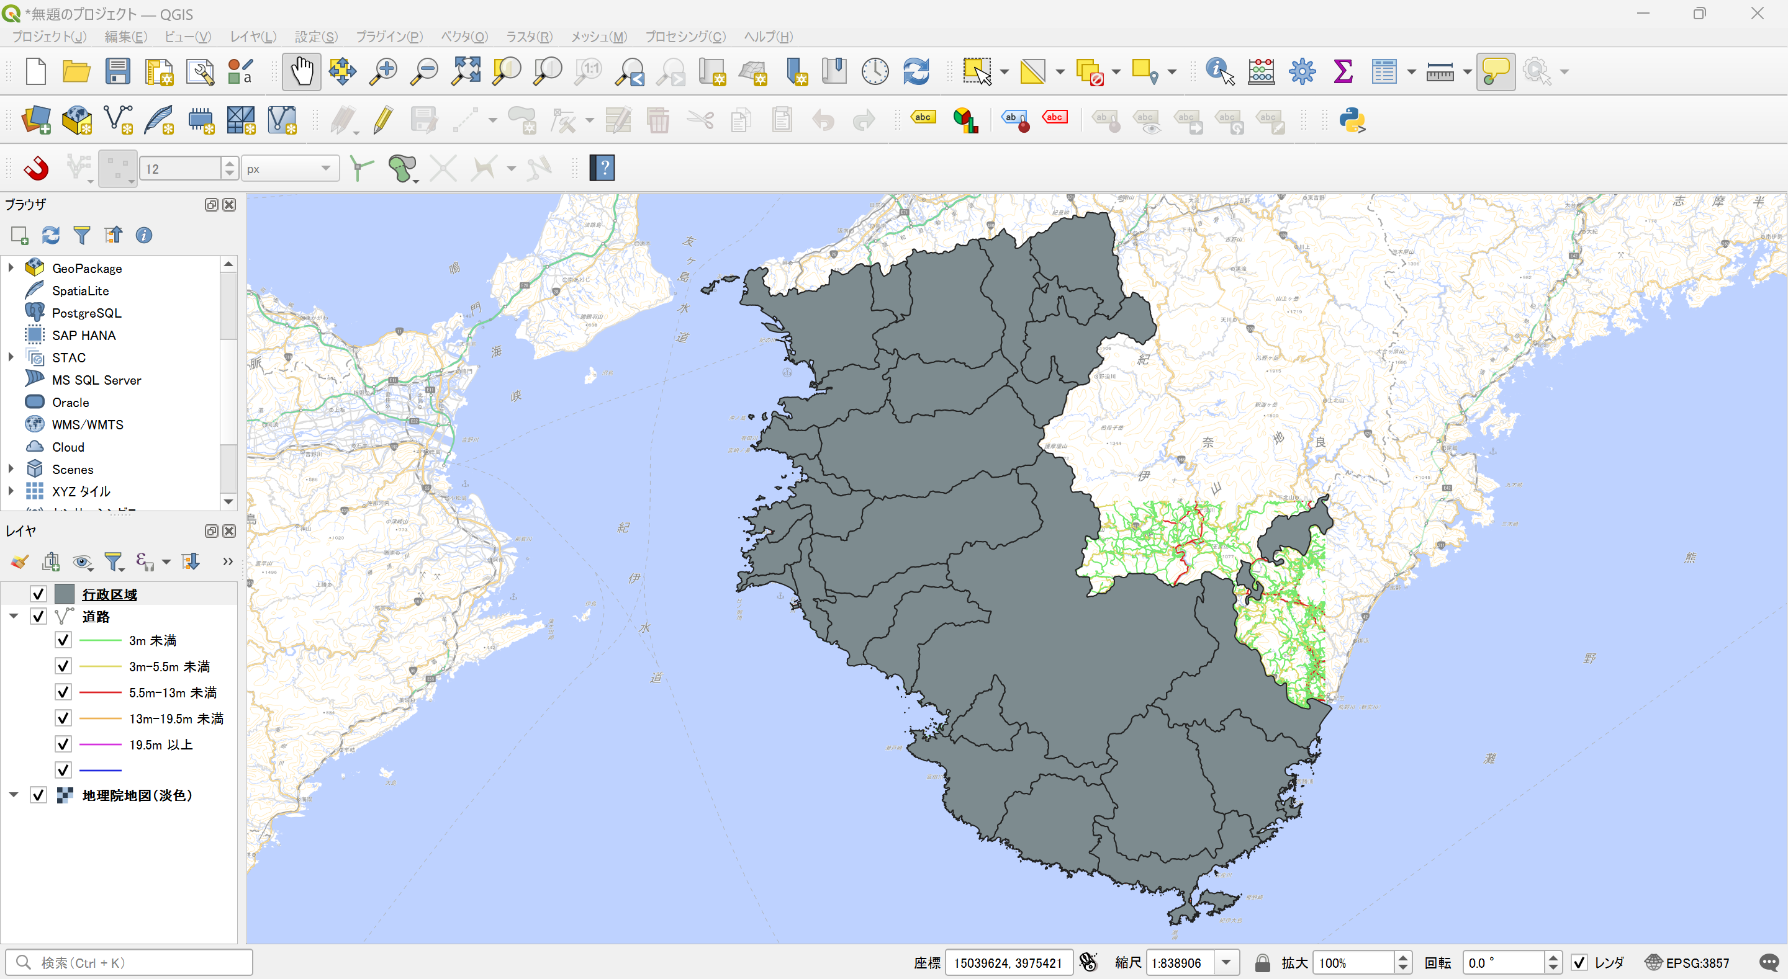This screenshot has height=979, width=1788.
Task: Expand the XYZ タイル browser item
Action: (x=11, y=491)
